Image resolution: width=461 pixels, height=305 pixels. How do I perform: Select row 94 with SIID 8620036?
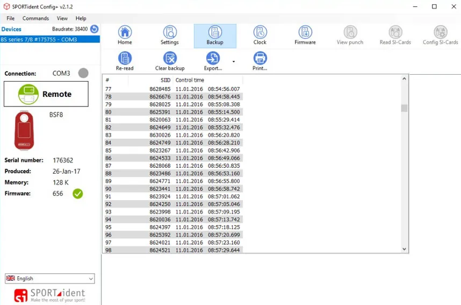point(174,219)
